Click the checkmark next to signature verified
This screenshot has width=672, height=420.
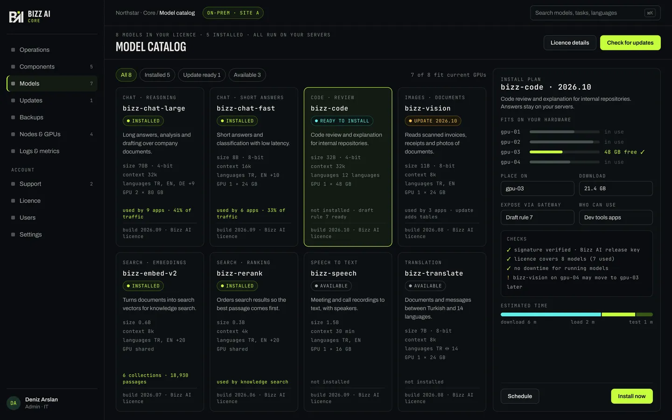509,250
